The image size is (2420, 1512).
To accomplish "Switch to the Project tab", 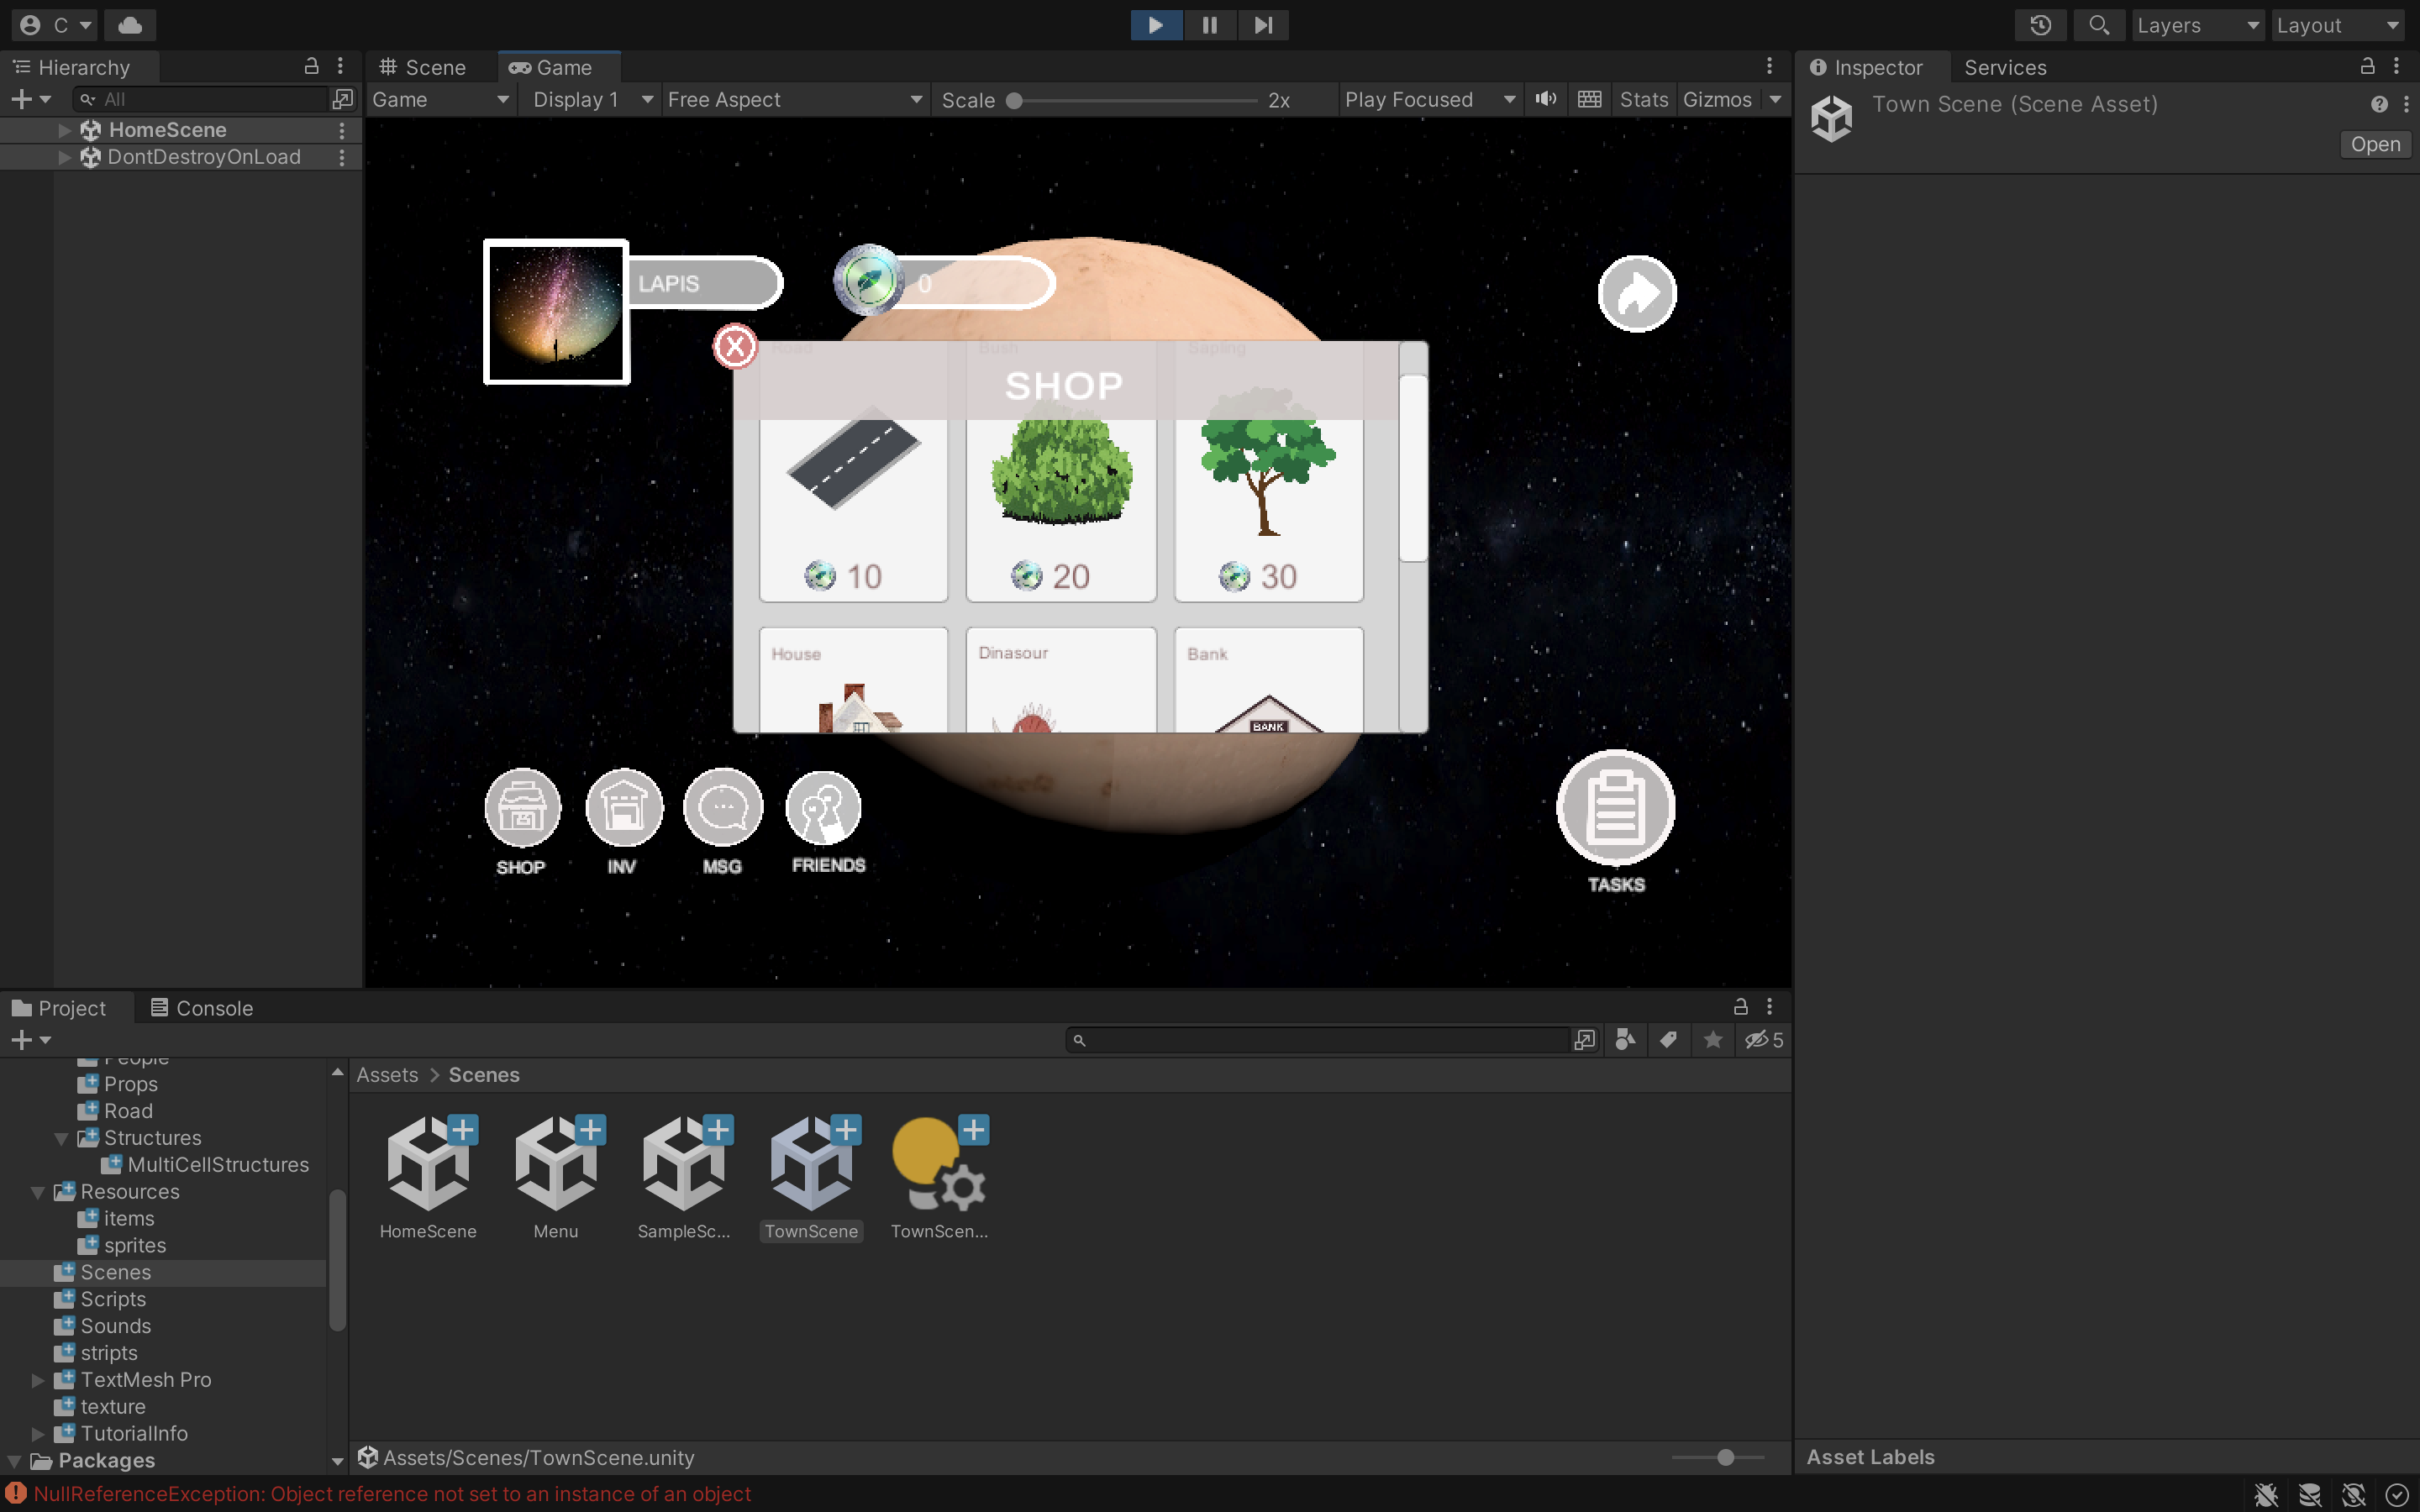I will (x=59, y=1008).
